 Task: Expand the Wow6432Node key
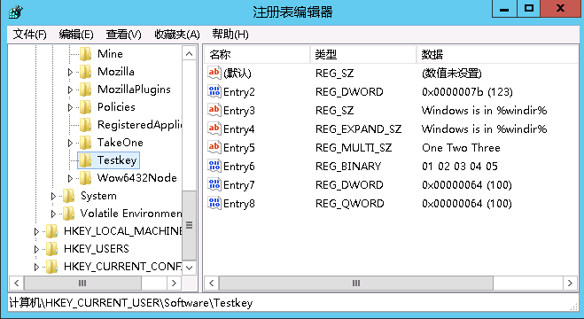(70, 178)
